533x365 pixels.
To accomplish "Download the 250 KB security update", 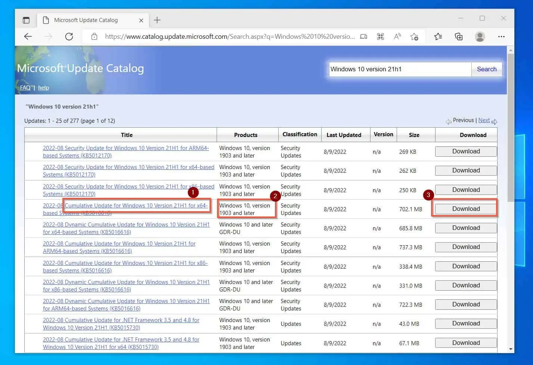I will click(466, 190).
